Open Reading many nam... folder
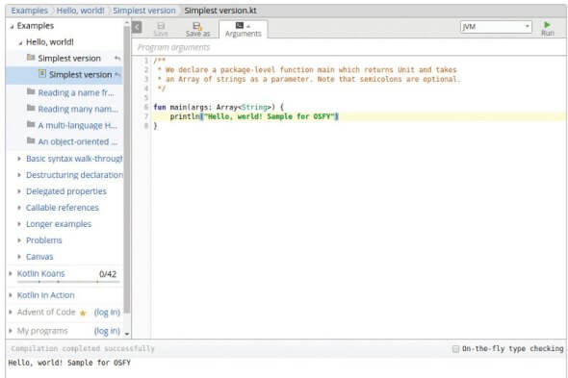568x378 pixels. coord(78,109)
